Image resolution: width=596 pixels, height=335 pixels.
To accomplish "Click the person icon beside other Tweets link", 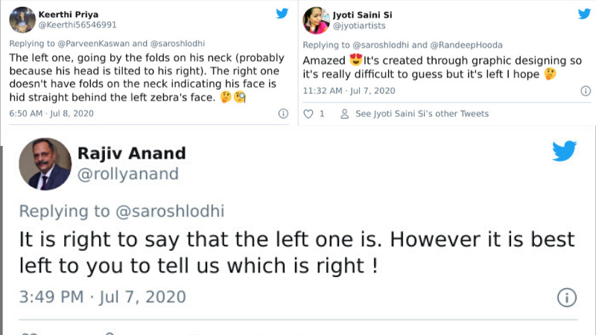I will [x=344, y=114].
